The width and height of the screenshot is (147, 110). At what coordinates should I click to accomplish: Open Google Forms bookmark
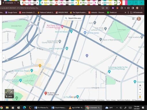tap(11, 12)
